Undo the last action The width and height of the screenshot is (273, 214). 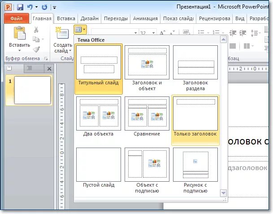pos(30,7)
